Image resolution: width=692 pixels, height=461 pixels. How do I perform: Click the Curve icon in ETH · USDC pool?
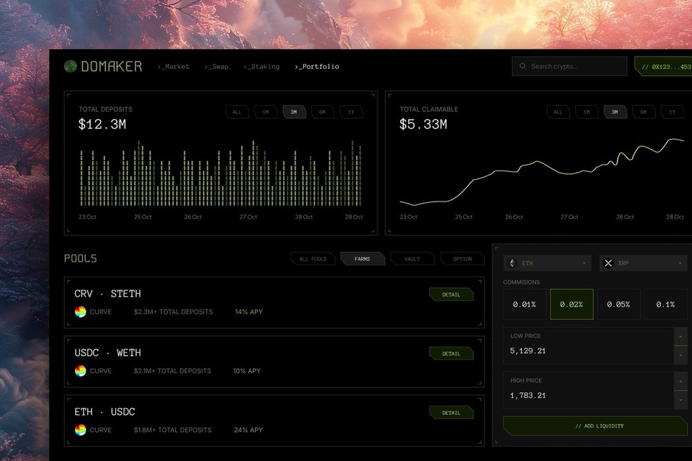point(80,430)
